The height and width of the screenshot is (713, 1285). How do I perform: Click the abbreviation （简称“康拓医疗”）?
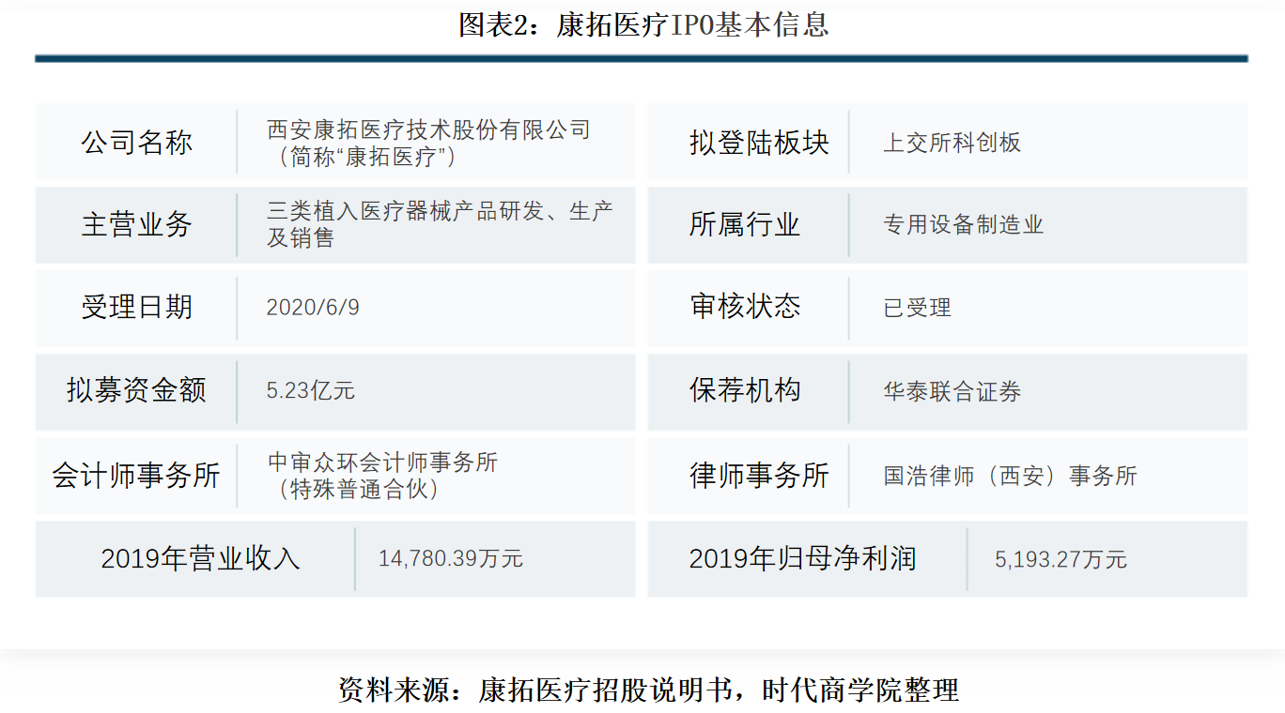[366, 156]
